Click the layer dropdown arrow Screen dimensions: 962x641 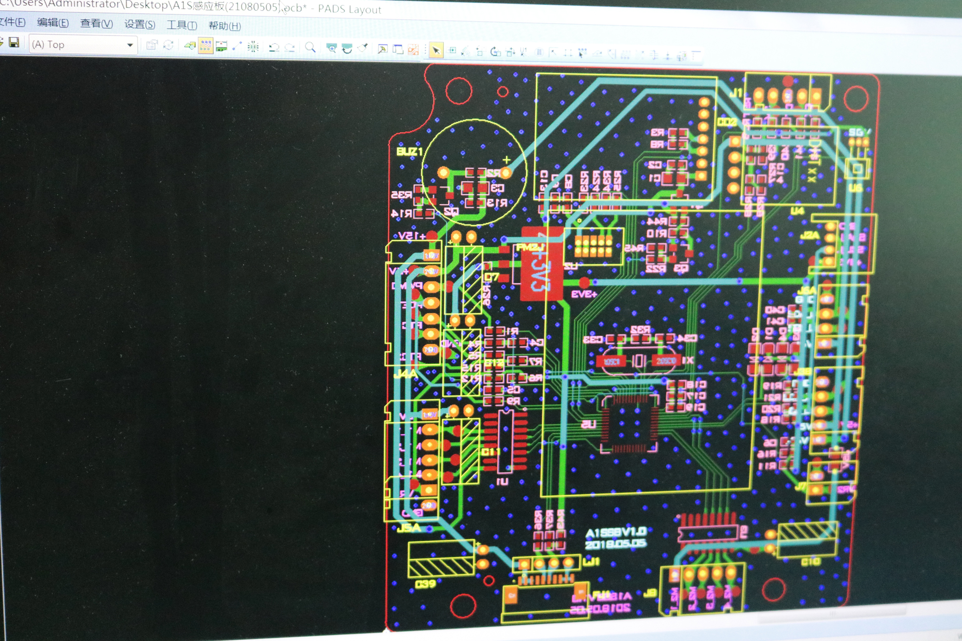click(x=130, y=45)
